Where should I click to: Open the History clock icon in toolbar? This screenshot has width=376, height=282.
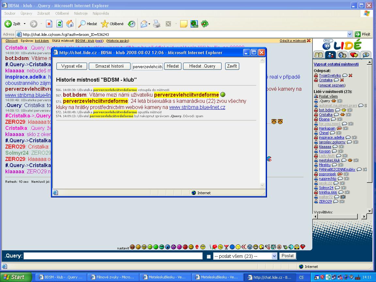click(x=132, y=24)
